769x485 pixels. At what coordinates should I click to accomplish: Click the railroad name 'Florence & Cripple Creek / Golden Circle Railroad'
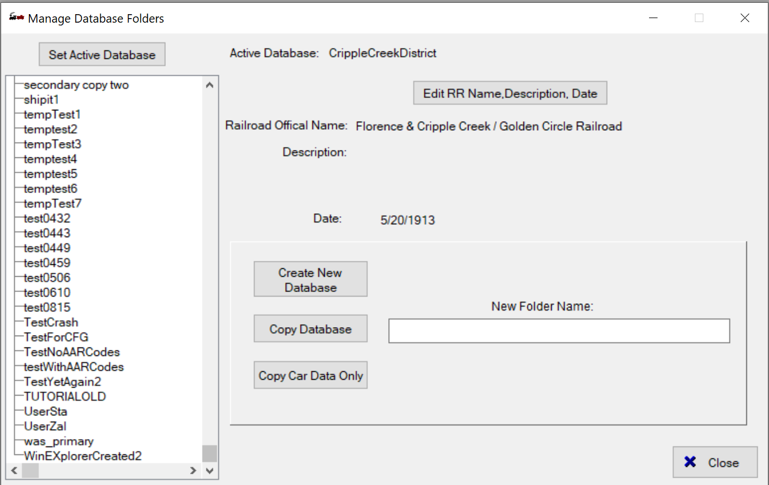click(x=489, y=126)
